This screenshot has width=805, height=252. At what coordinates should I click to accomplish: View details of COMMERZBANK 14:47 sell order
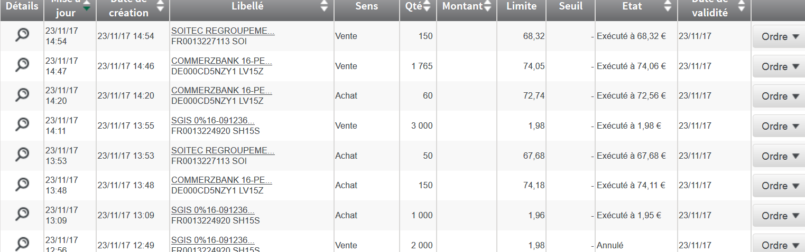point(22,65)
